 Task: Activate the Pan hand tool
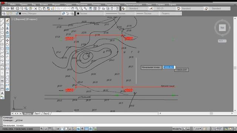click(x=73, y=8)
